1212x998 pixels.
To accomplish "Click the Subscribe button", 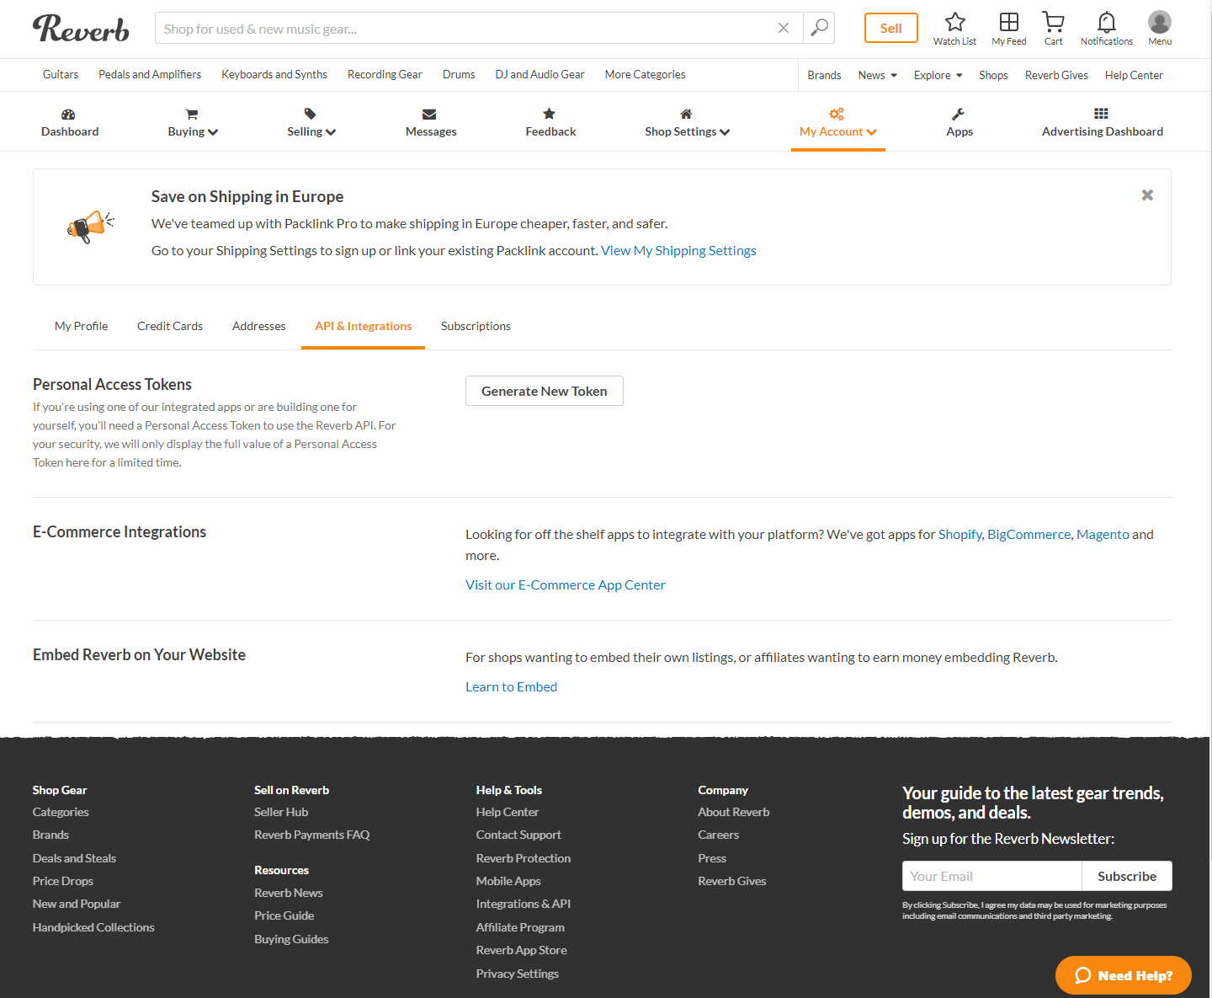I will (x=1126, y=876).
